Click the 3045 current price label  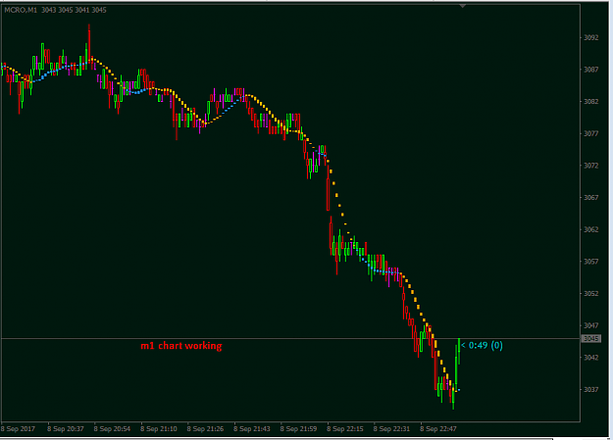[x=590, y=338]
